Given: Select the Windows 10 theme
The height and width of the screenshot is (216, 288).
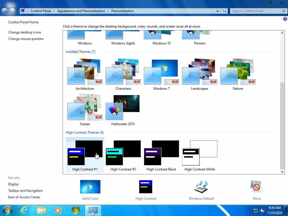Looking at the screenshot, I should tap(161, 38).
